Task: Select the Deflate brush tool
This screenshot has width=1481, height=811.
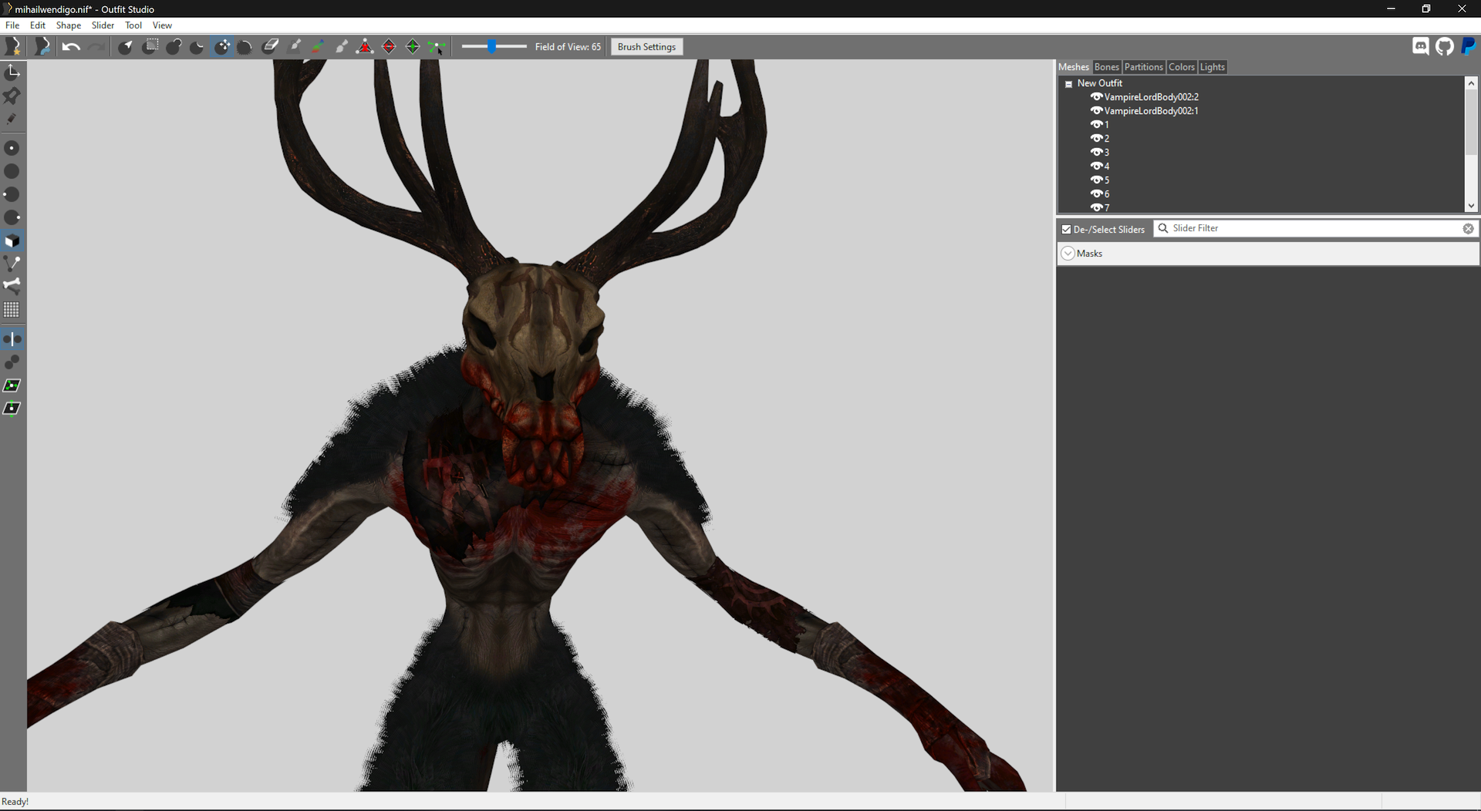Action: pyautogui.click(x=197, y=47)
